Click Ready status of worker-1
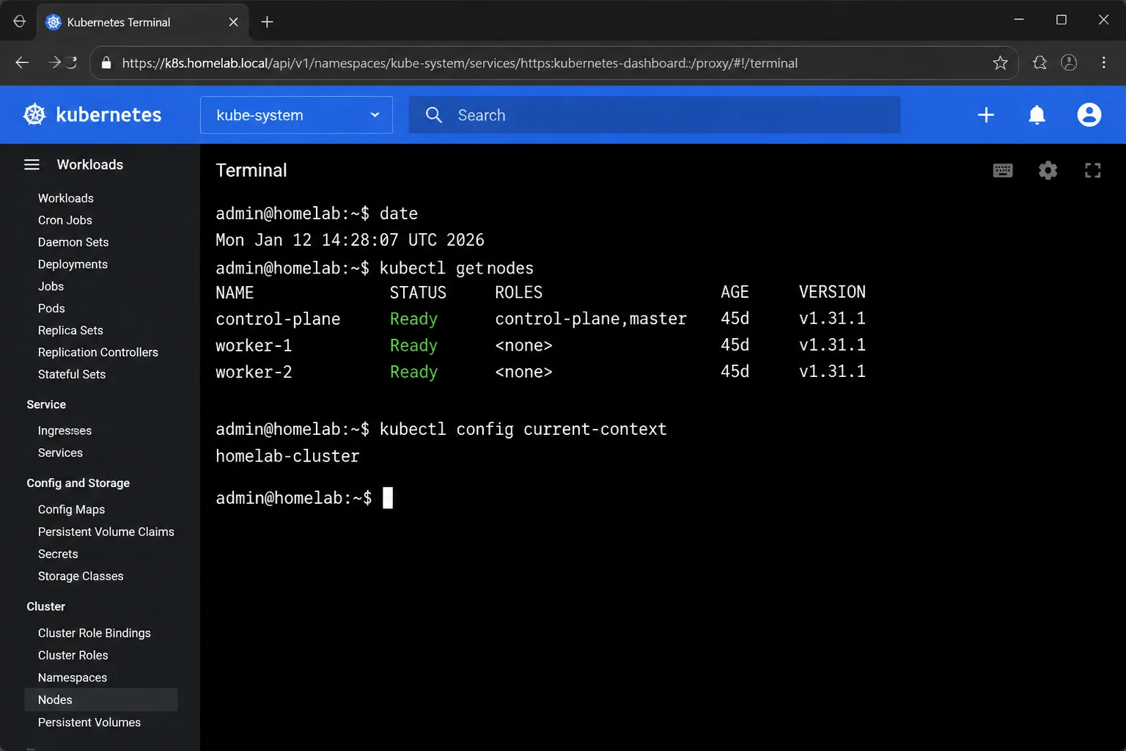 (x=413, y=345)
